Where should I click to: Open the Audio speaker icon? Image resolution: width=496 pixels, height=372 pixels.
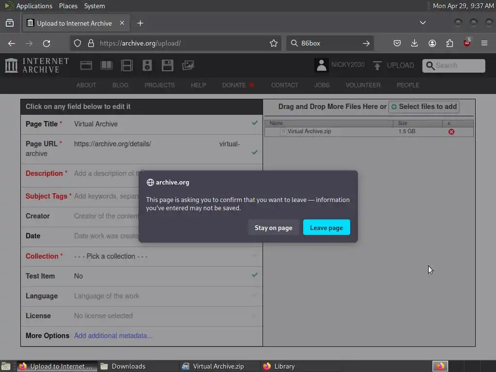pos(147,65)
